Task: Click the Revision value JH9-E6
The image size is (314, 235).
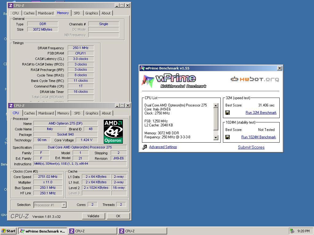Action: point(119,158)
